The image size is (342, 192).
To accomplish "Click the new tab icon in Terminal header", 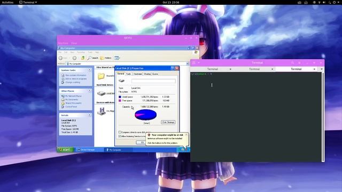I will [193, 63].
